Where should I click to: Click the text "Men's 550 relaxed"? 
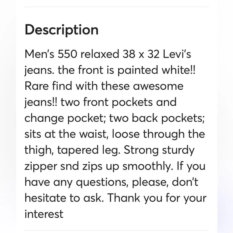pos(72,54)
